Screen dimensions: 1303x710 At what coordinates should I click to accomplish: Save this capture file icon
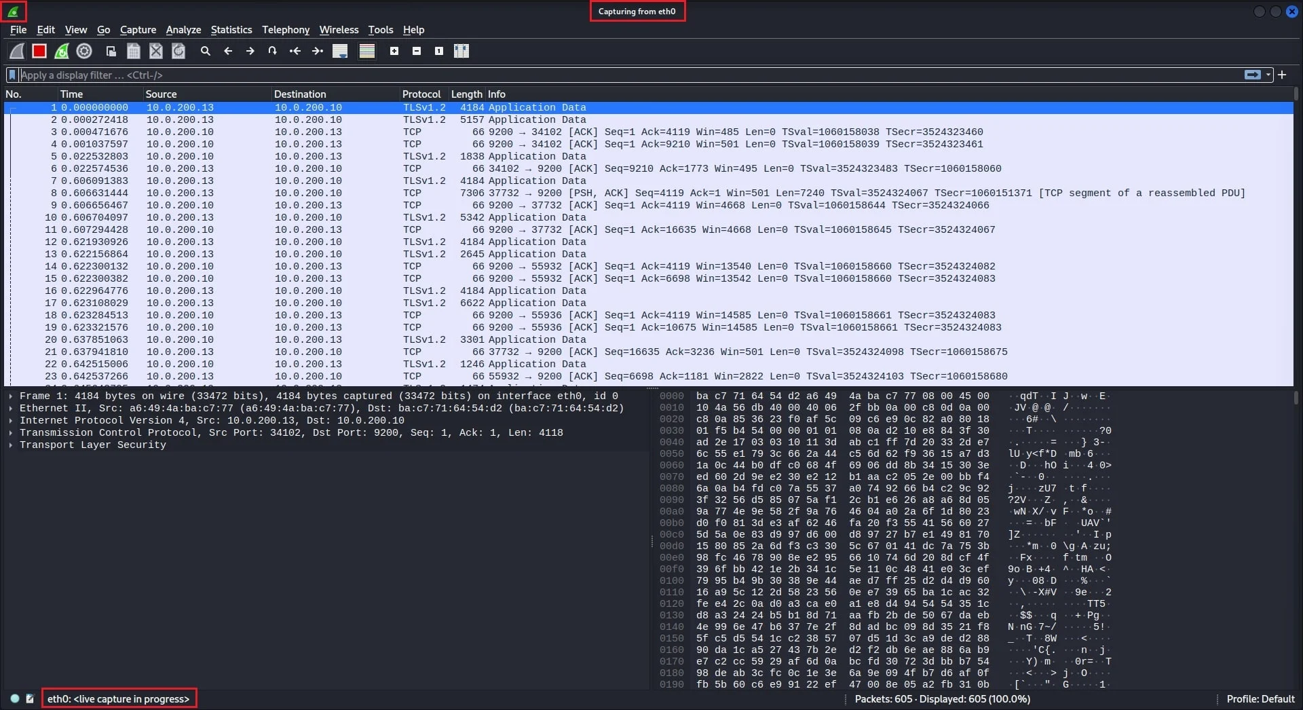(x=134, y=51)
